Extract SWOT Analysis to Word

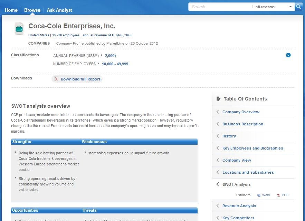(x=266, y=195)
